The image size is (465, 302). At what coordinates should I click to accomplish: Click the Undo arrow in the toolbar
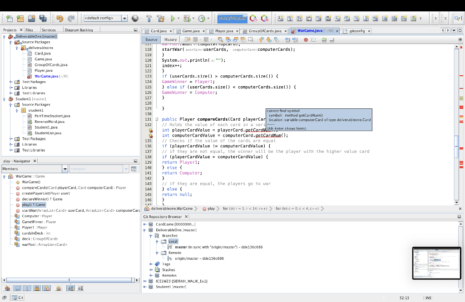[x=59, y=19]
